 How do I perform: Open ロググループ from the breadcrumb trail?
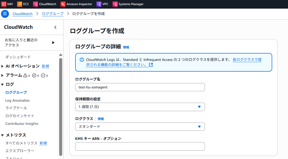[53, 14]
